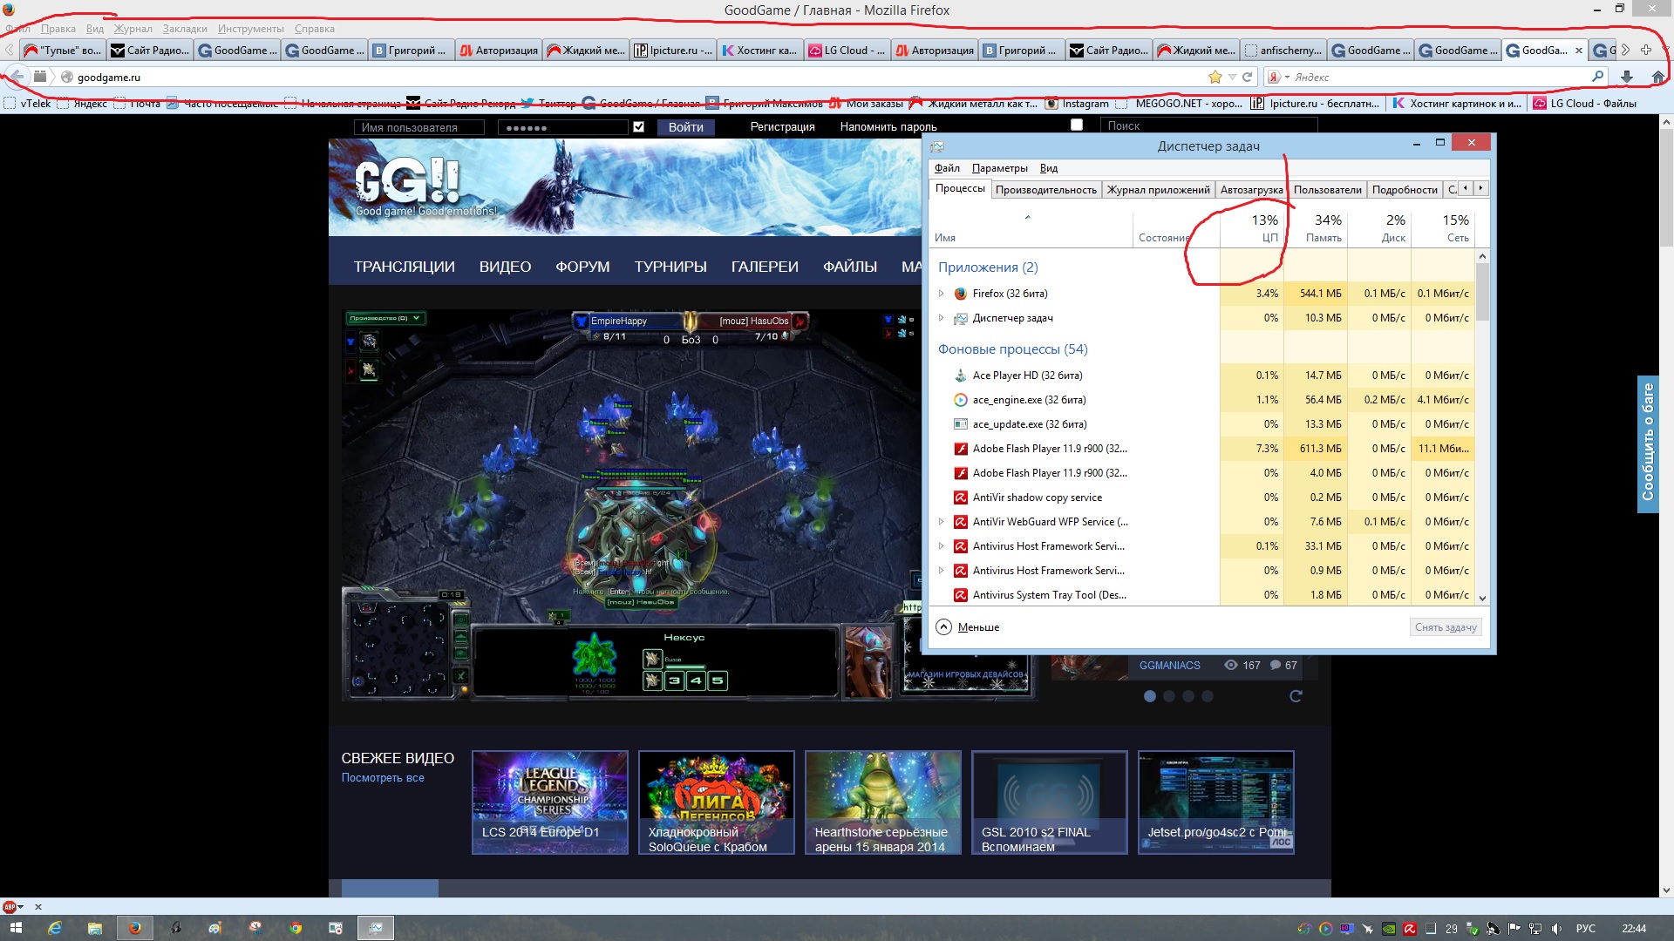
Task: Open the Регистрация link
Action: (x=782, y=127)
